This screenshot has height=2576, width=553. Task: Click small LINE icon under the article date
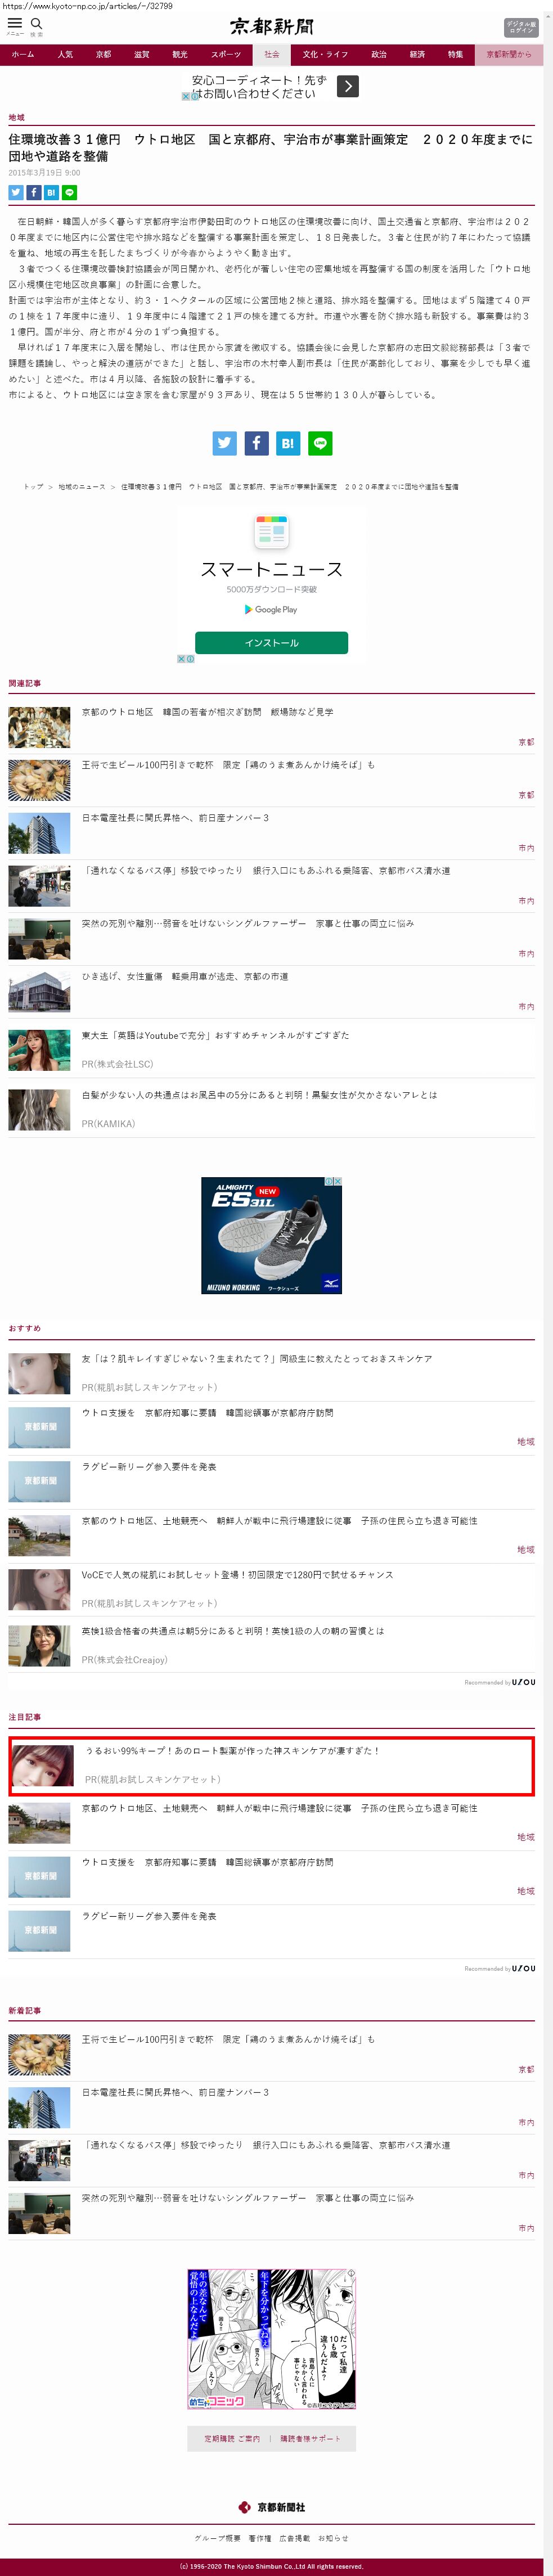point(69,192)
